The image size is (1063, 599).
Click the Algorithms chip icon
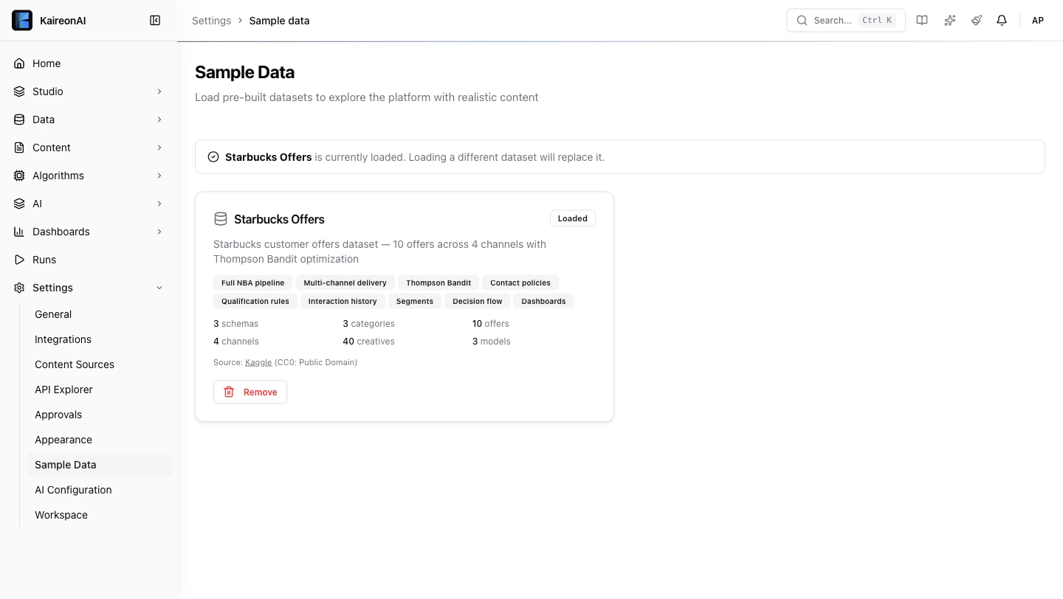click(19, 175)
